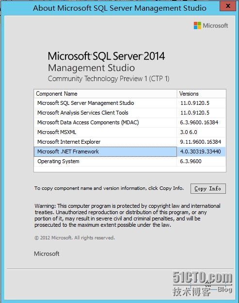Click the 2012 Microsoft copyright text
The width and height of the screenshot is (239, 303).
pyautogui.click(x=75, y=237)
